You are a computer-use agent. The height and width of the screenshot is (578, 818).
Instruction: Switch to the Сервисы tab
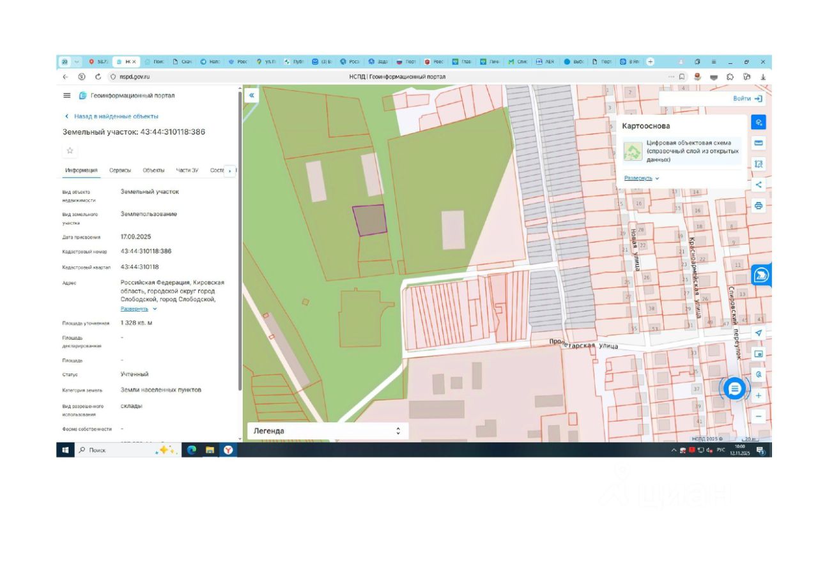point(120,171)
